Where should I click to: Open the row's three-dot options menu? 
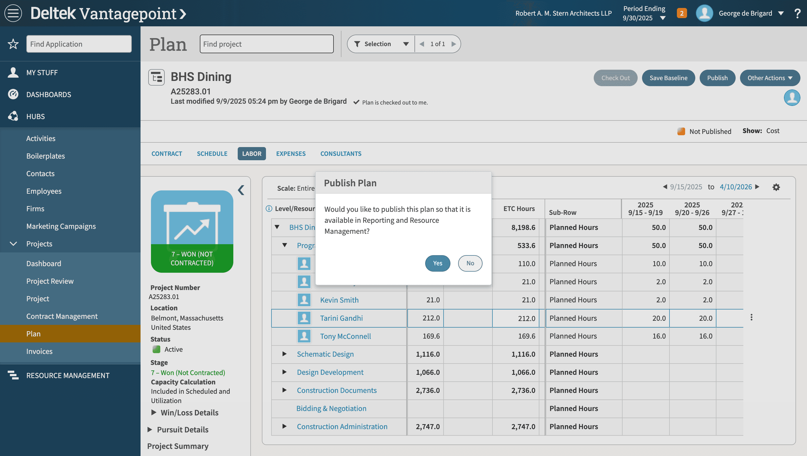[x=751, y=317]
